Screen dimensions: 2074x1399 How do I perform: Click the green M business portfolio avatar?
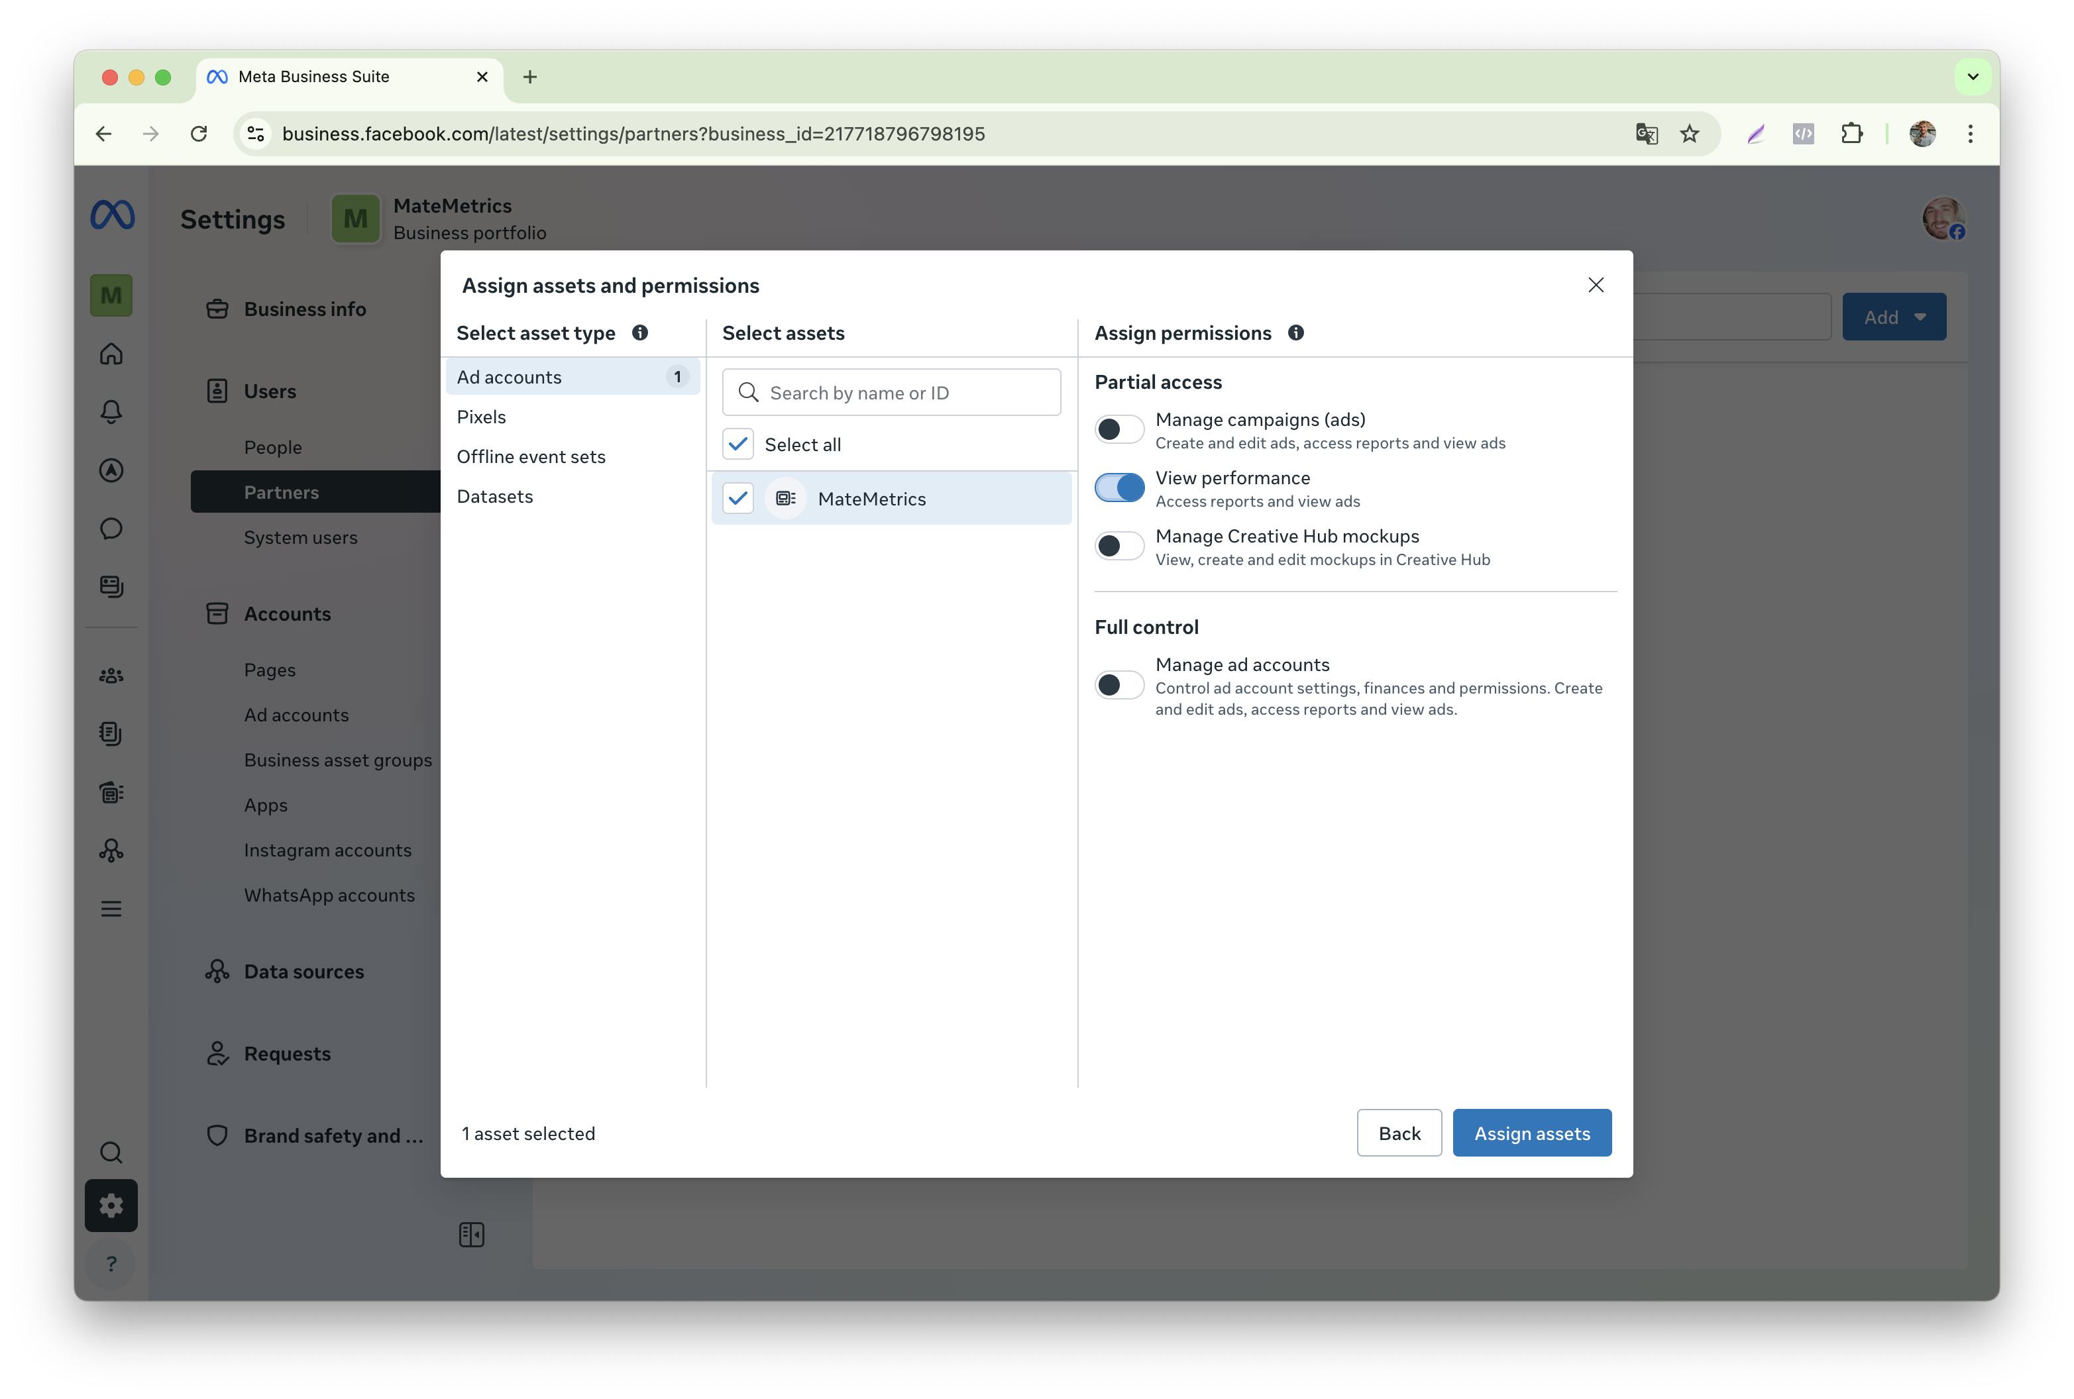coord(356,219)
